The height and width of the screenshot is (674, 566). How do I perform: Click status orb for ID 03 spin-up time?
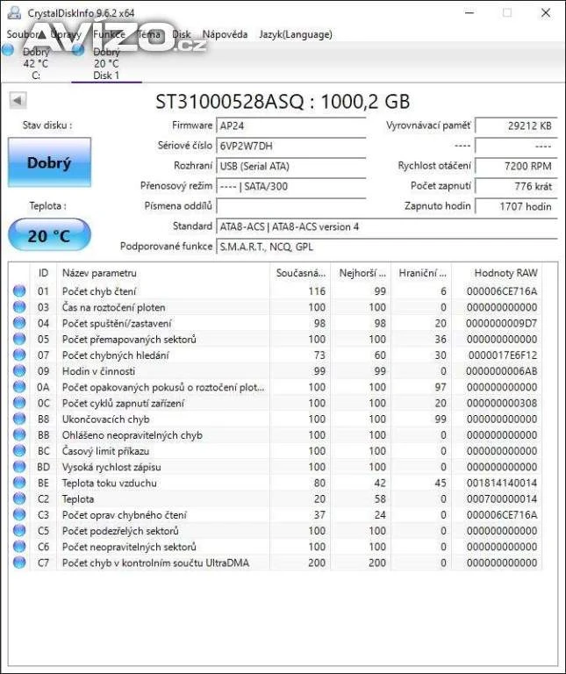point(19,307)
